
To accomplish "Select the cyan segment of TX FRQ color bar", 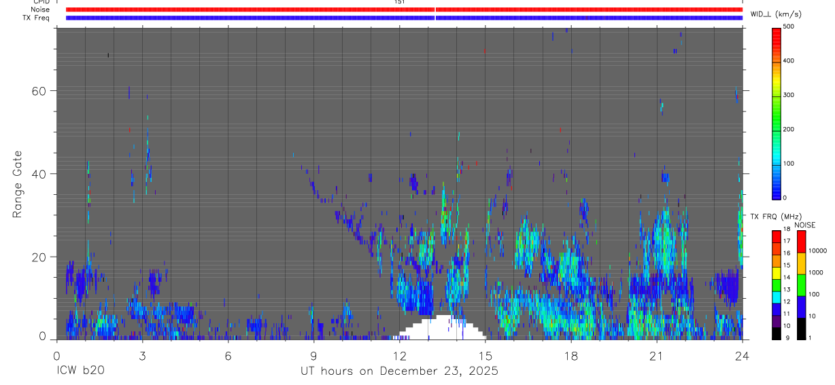I will [777, 297].
